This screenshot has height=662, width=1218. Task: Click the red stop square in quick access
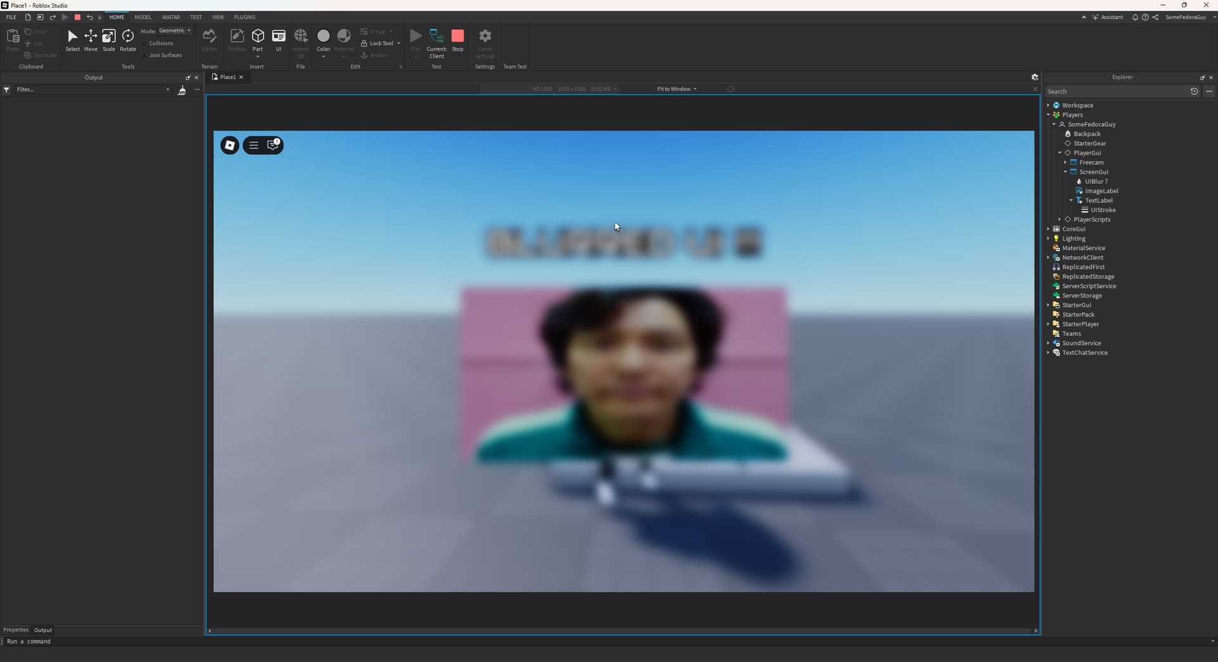pyautogui.click(x=77, y=17)
